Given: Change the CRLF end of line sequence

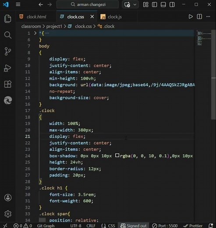Looking at the screenshot, I should pyautogui.click(x=91, y=226).
